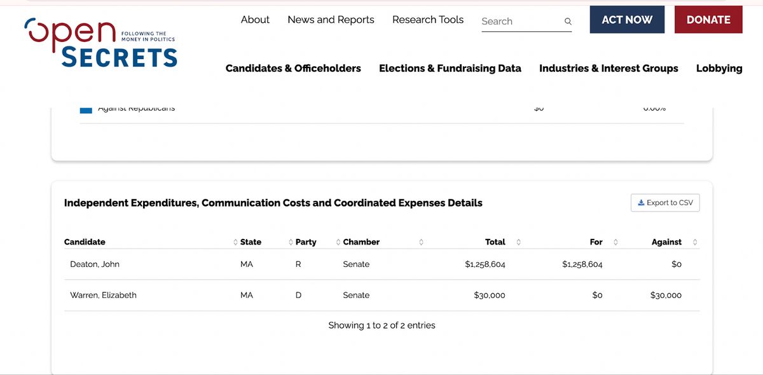Sort table by State column arrows
Screen dimensions: 763x375
coord(291,242)
